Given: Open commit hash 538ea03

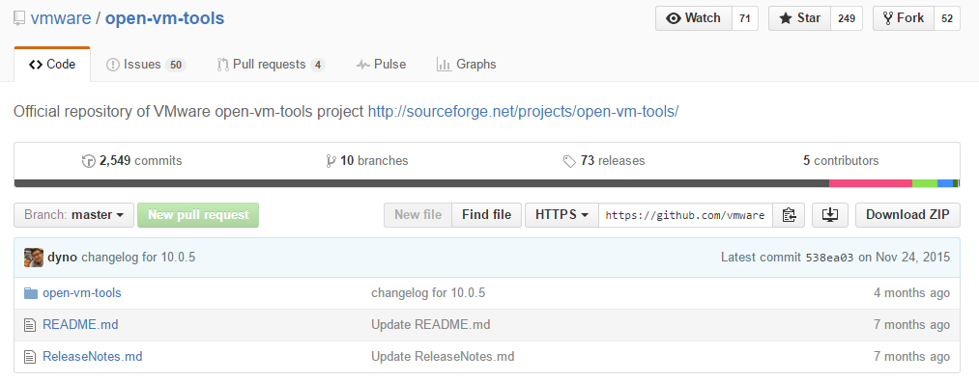Looking at the screenshot, I should (830, 258).
